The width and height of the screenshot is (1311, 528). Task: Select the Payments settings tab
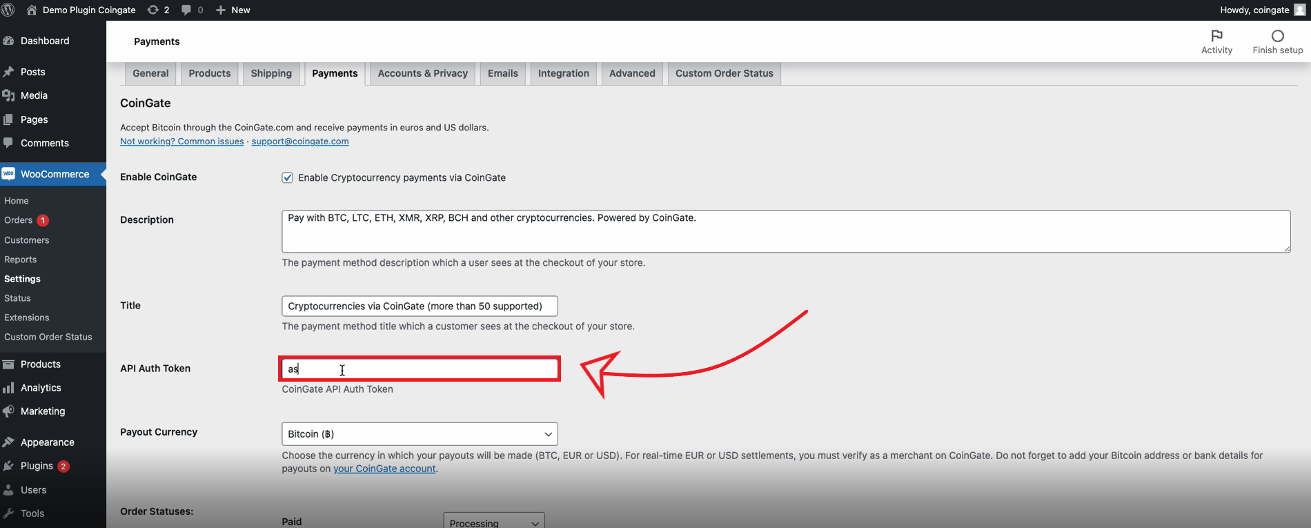click(335, 73)
